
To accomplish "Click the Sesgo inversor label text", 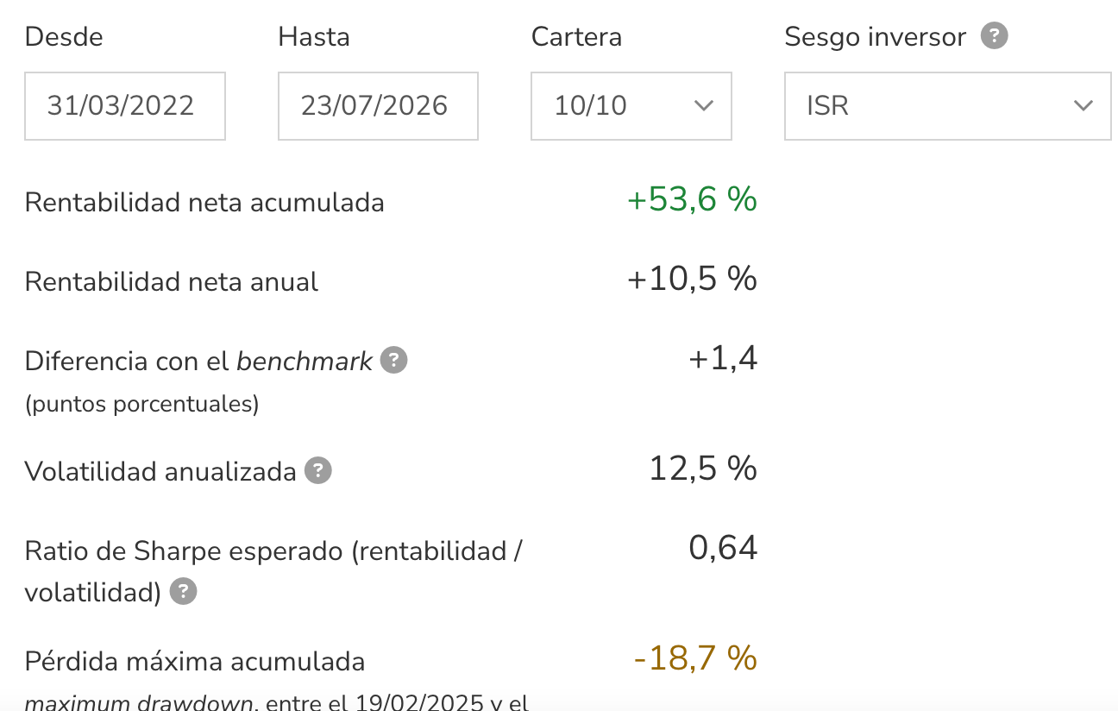I will tap(876, 37).
